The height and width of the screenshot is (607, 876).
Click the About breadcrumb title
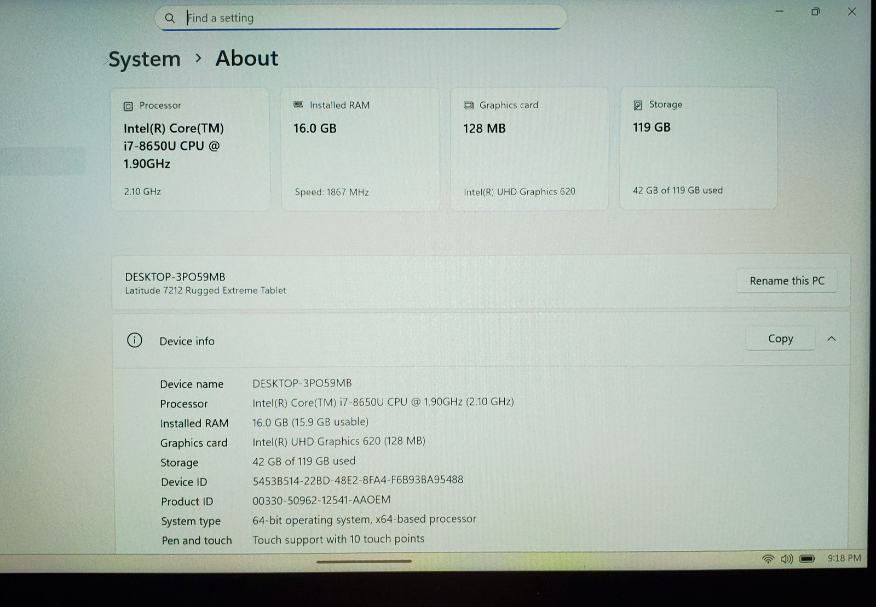(247, 58)
